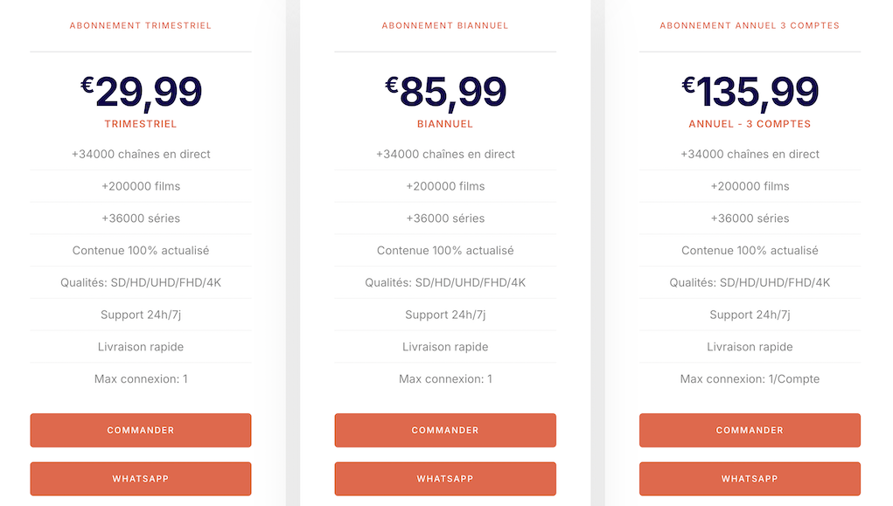Select the 'Abonnement Biannuel' header title
This screenshot has height=506, width=893.
point(445,25)
